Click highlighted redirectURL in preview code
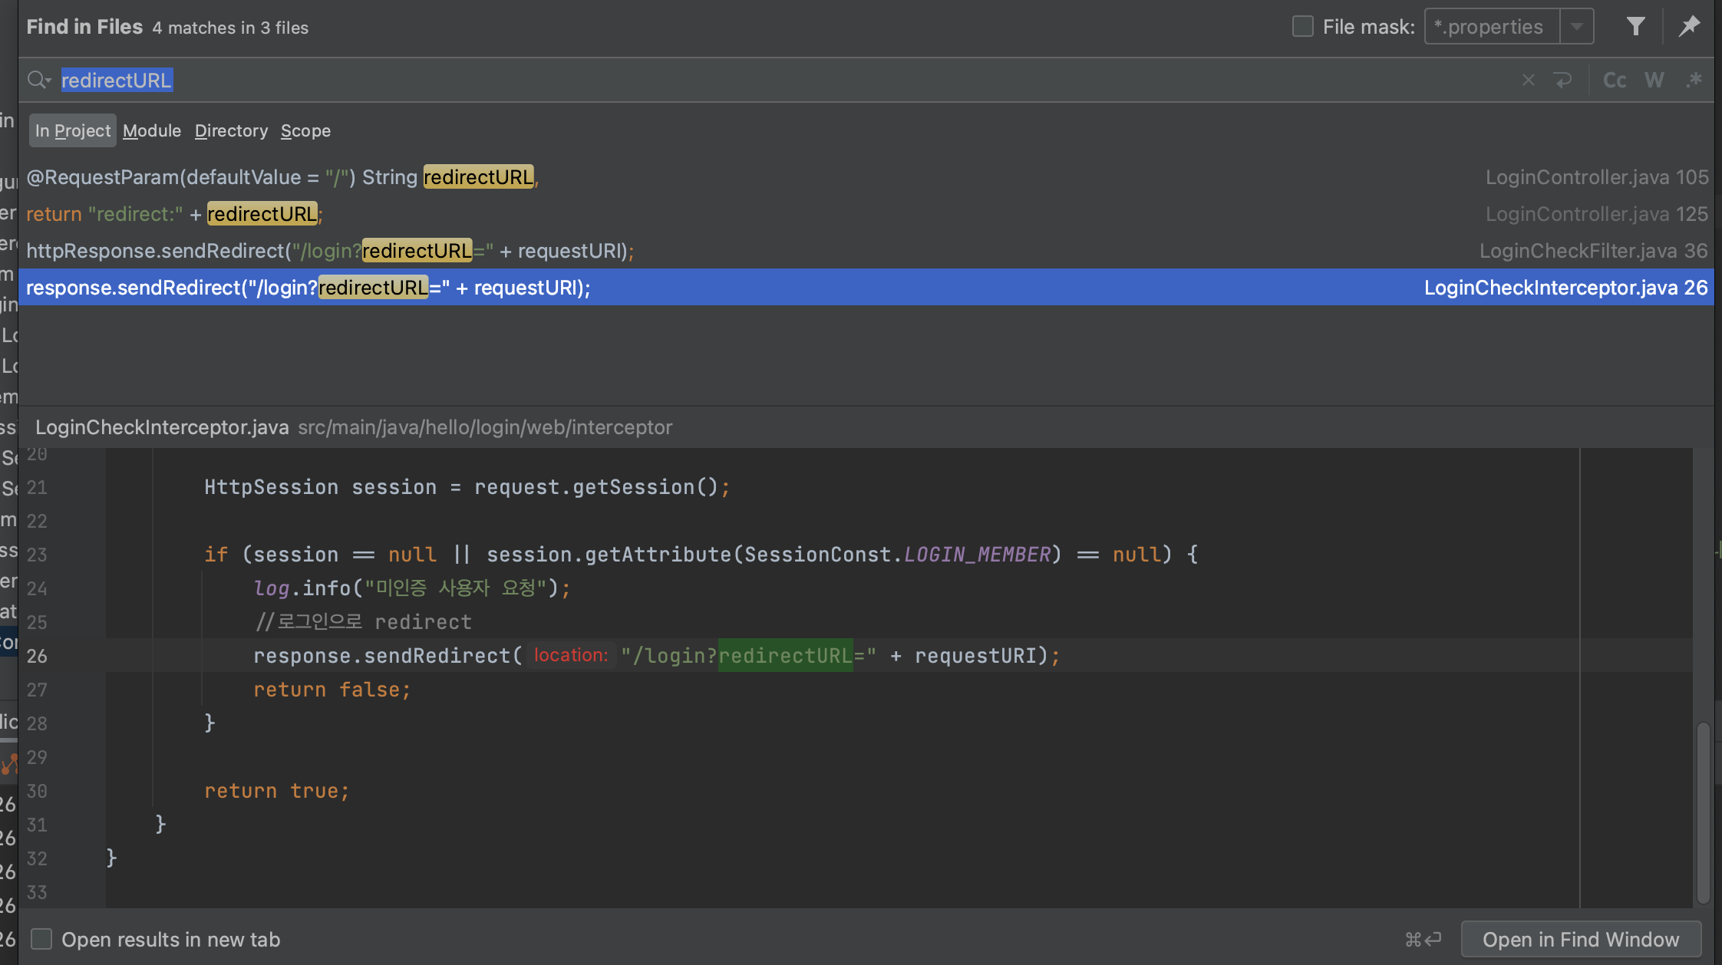 (x=785, y=655)
